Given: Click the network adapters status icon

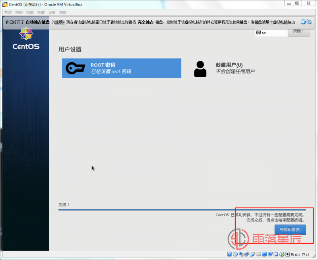Looking at the screenshot, I should (x=247, y=254).
